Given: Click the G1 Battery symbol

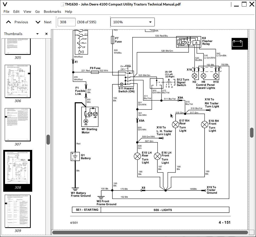Looking at the screenshot, I should [x=75, y=156].
